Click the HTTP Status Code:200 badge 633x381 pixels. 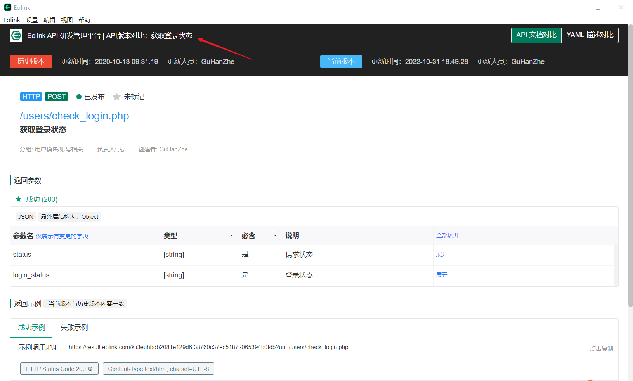coord(59,369)
